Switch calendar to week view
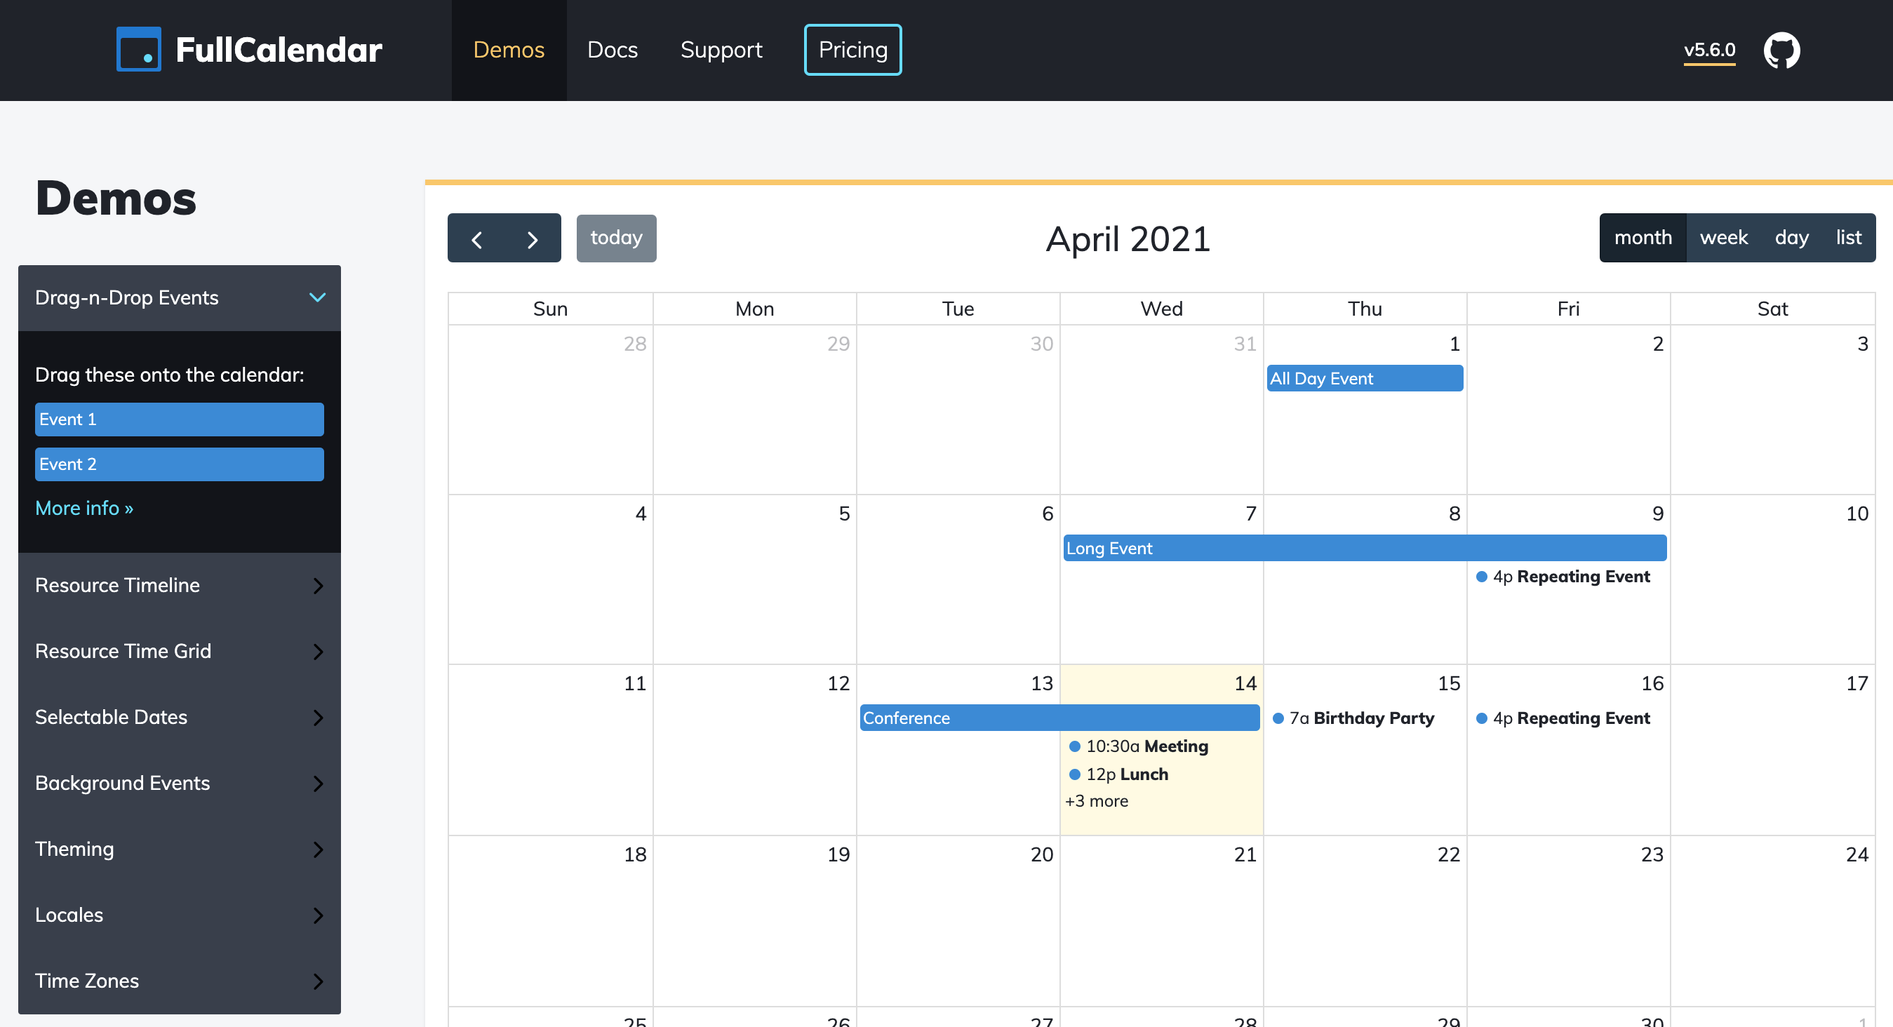The image size is (1893, 1027). click(1723, 238)
